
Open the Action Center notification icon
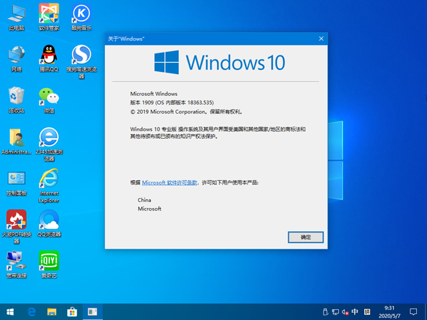click(x=413, y=312)
